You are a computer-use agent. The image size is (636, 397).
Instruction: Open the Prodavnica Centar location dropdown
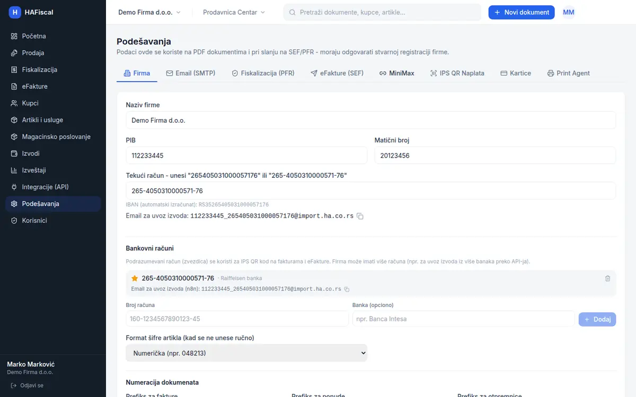234,12
